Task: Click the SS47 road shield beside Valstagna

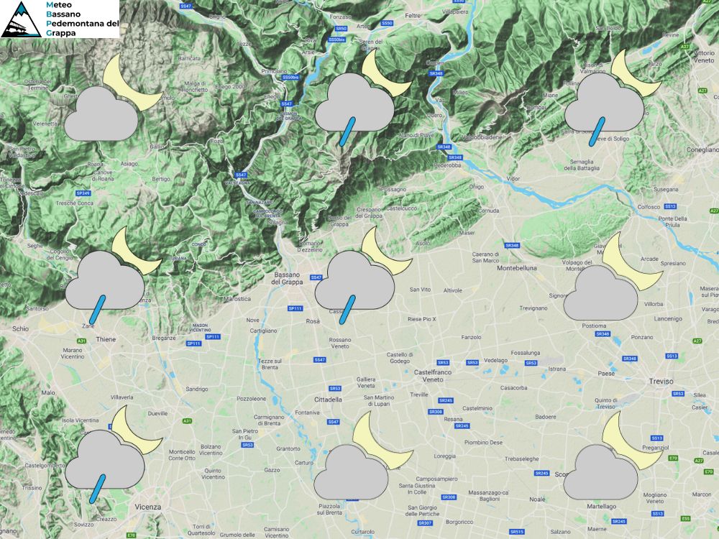Action: point(241,175)
